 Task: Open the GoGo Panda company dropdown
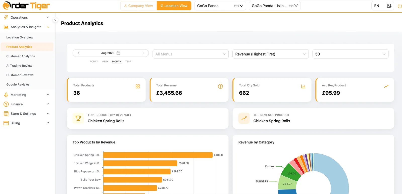220,6
